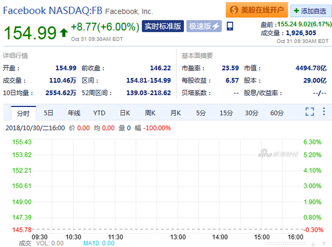Screen dimensions: 332x247
Task: Add stock via 添加自选 button
Action: pyautogui.click(x=311, y=11)
